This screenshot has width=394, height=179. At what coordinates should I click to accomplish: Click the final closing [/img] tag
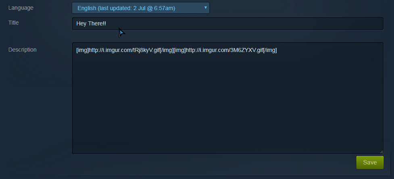270,50
